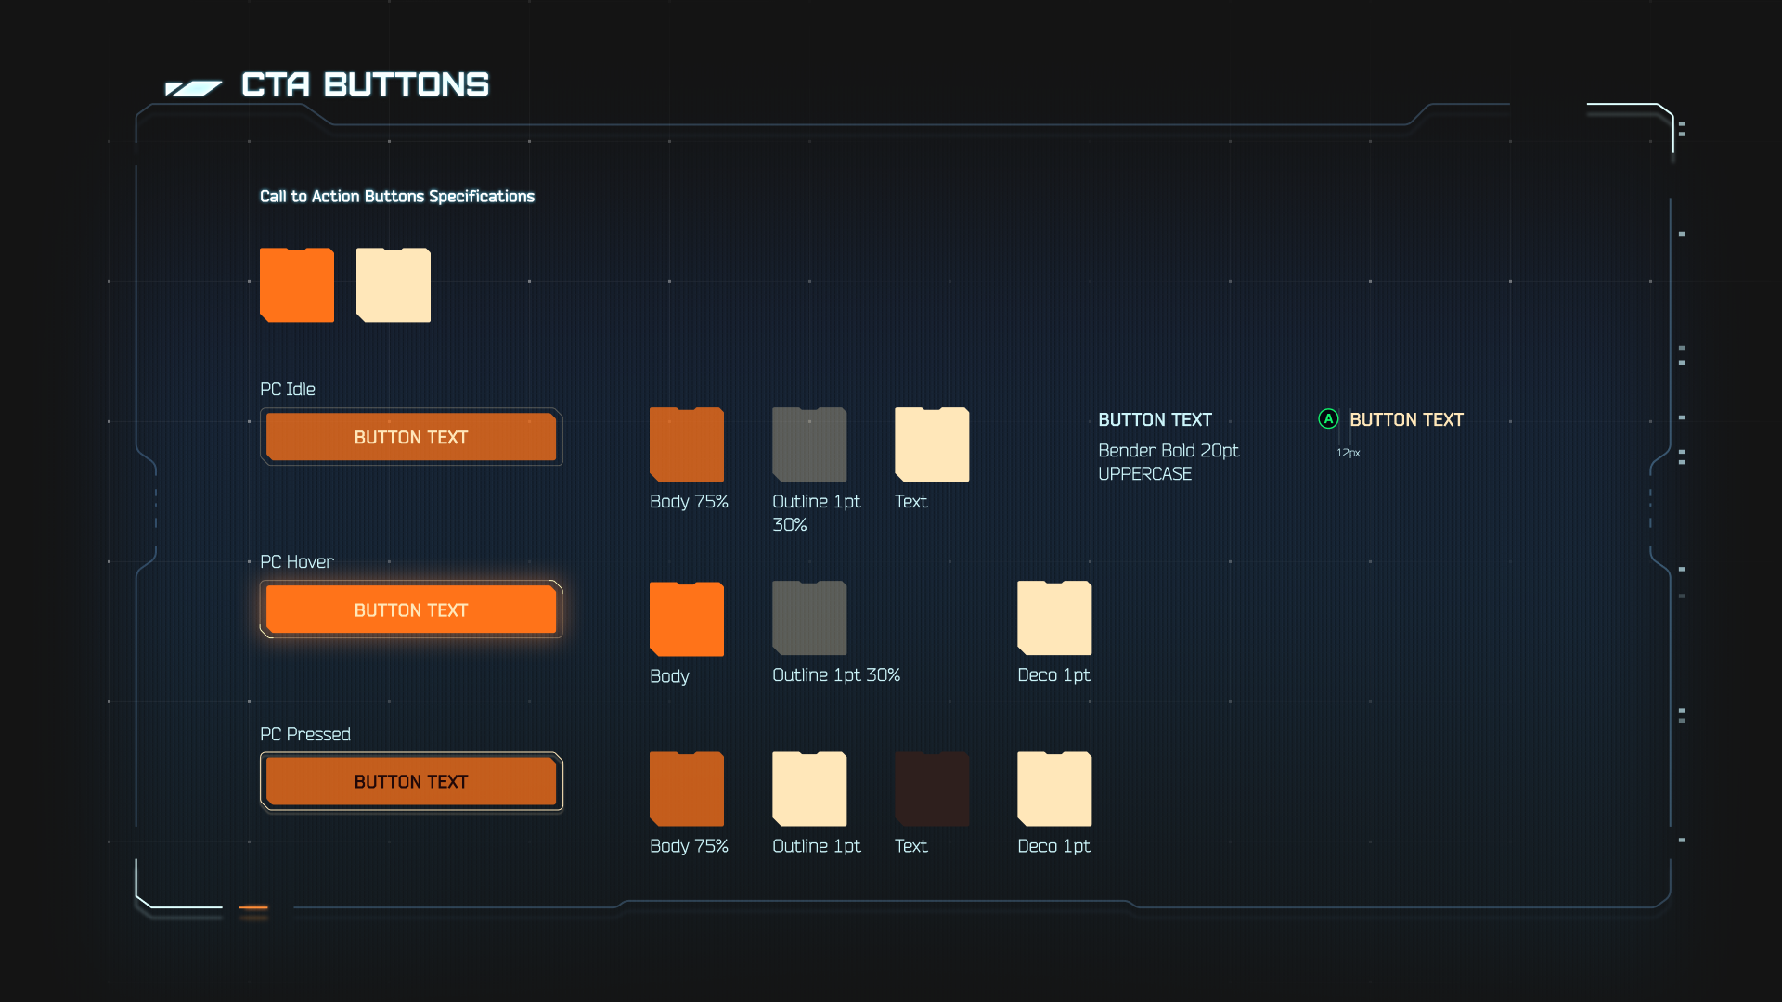This screenshot has width=1782, height=1002.
Task: Pick the PC Idle Body 75% orange swatch
Action: coord(687,445)
